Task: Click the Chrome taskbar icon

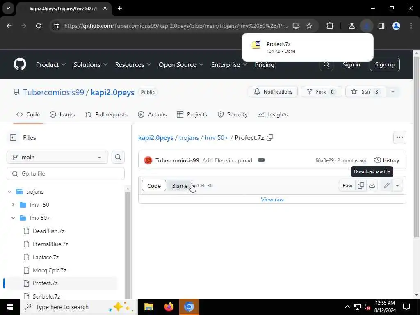Action: tap(189, 307)
